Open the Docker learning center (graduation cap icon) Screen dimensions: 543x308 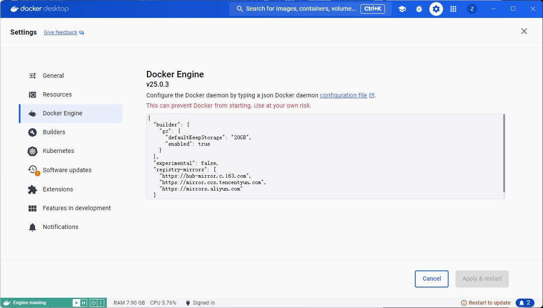tap(402, 9)
